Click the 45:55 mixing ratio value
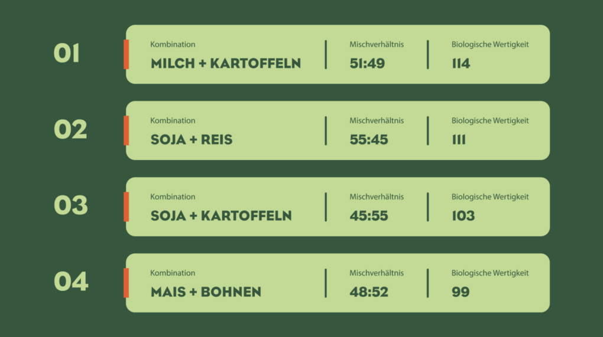The width and height of the screenshot is (603, 337). coord(369,215)
